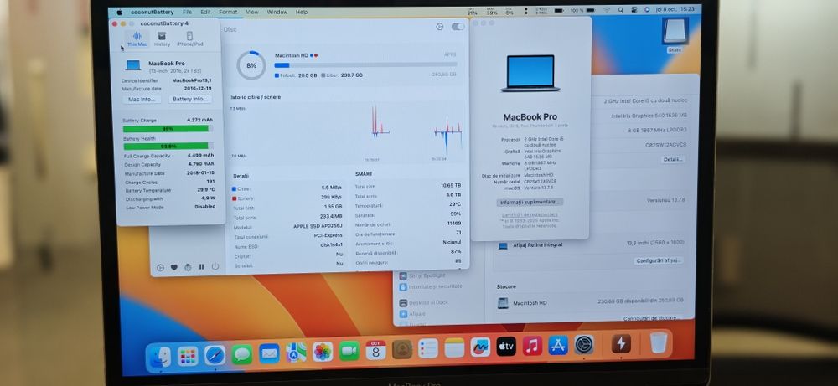This screenshot has height=386, width=838.
Task: Open Photos from the Dock
Action: click(323, 352)
